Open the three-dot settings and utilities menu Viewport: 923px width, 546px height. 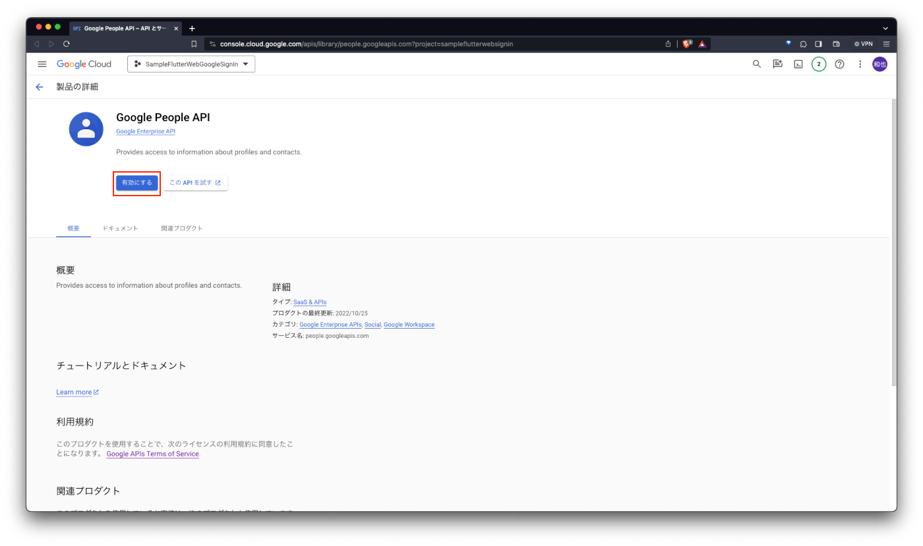pos(860,64)
